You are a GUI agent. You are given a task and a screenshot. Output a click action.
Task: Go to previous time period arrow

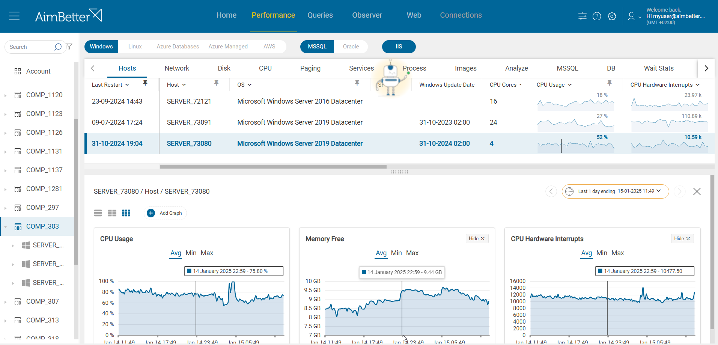[551, 191]
